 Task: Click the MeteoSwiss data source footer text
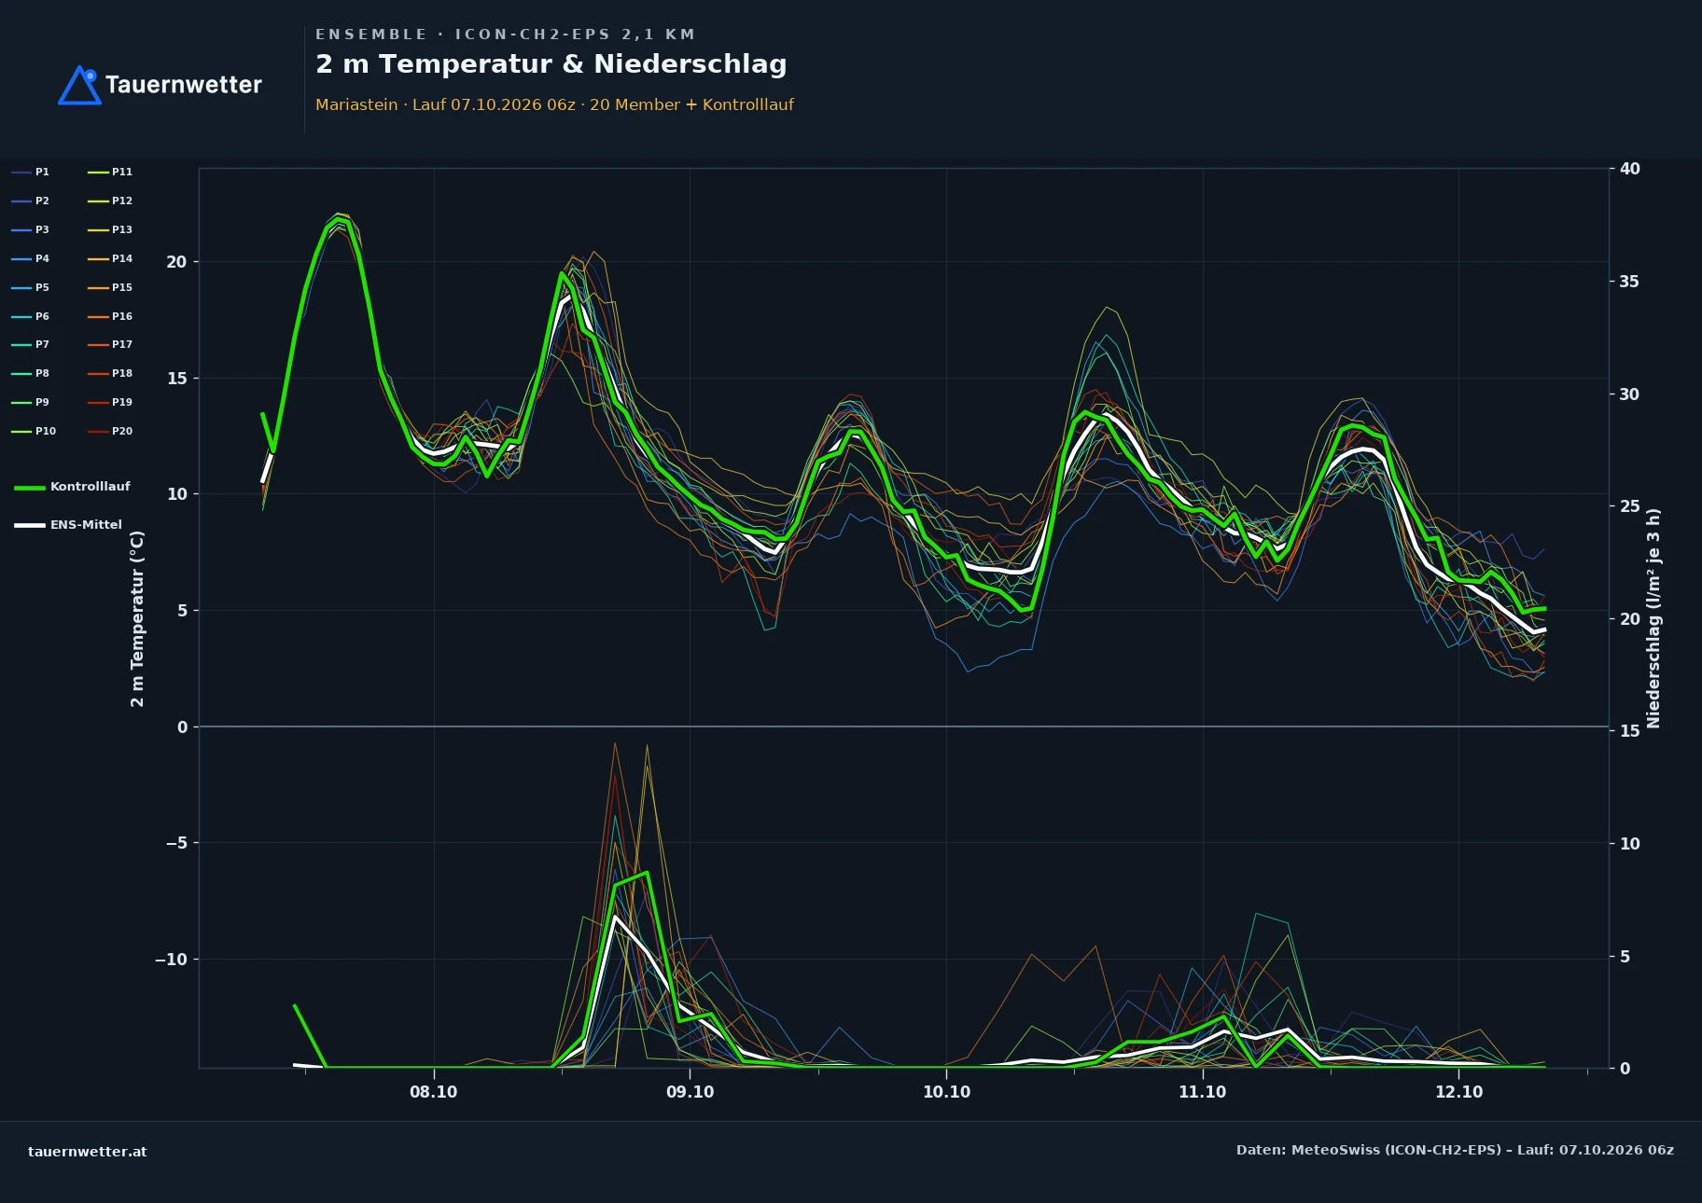[x=1455, y=1150]
